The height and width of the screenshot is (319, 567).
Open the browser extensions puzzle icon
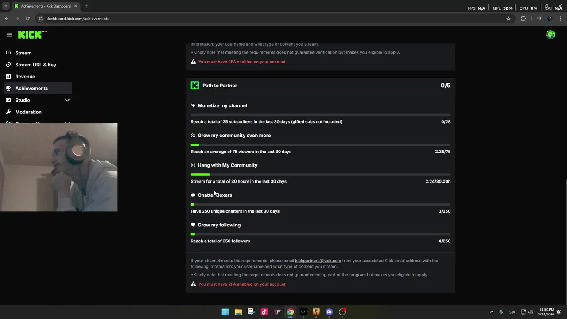click(x=524, y=19)
